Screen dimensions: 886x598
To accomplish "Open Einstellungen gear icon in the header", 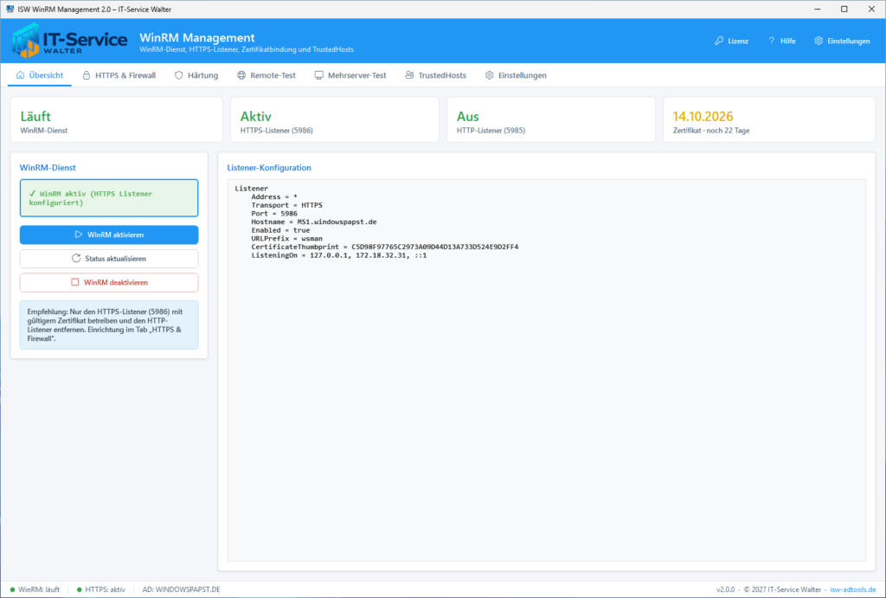I will point(819,41).
